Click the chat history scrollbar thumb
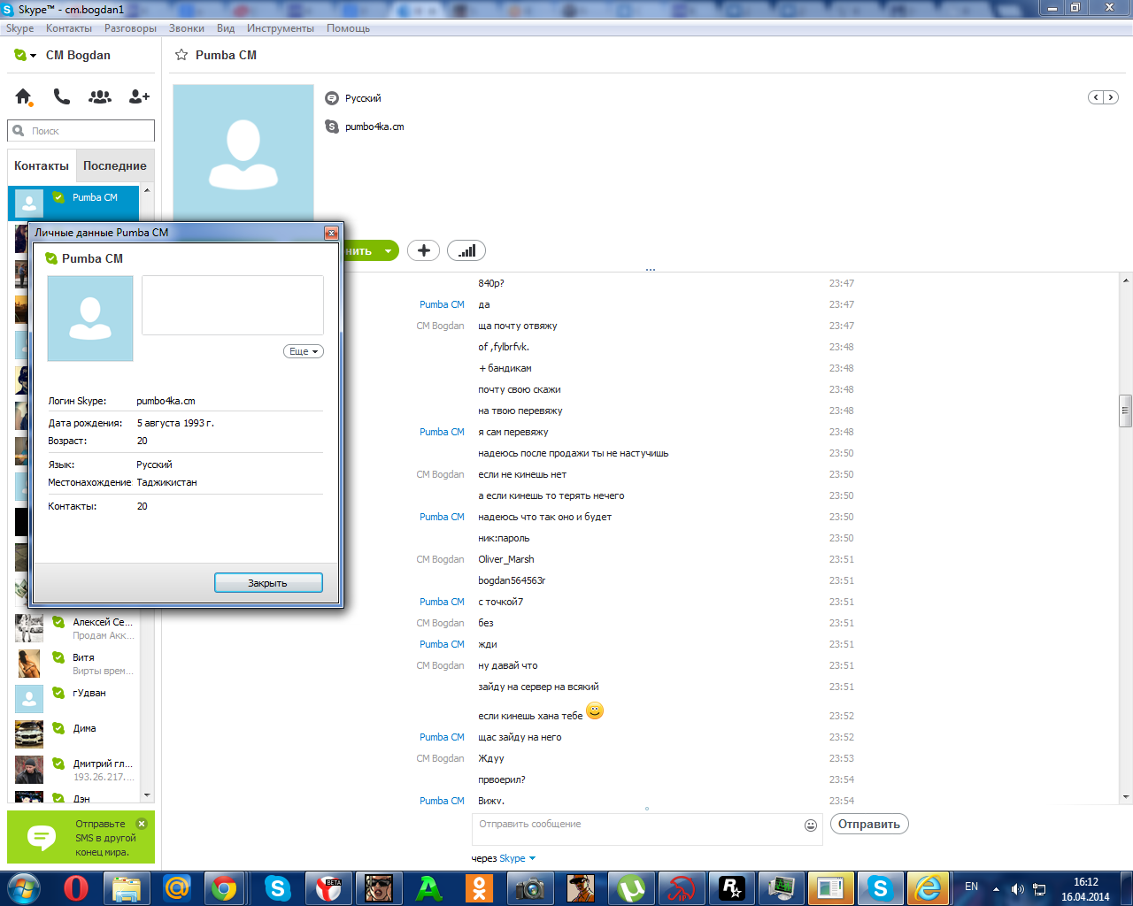The height and width of the screenshot is (906, 1133). coord(1126,411)
